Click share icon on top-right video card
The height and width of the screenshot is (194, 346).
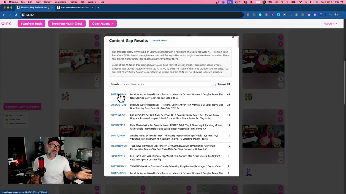[281, 78]
